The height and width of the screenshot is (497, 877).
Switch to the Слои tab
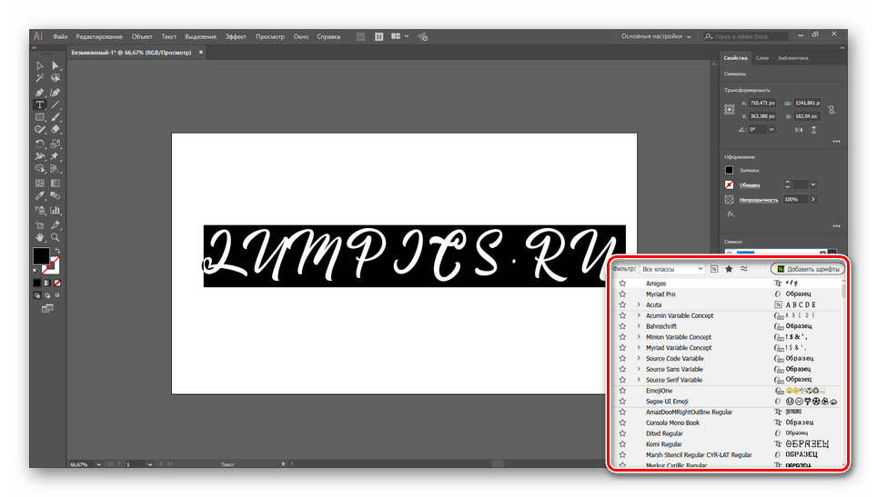[761, 58]
